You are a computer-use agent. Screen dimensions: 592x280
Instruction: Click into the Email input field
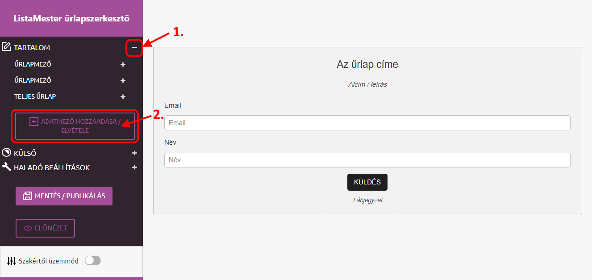[367, 123]
